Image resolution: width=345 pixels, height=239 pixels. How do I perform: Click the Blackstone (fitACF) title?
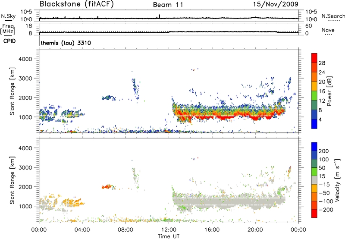pos(77,4)
